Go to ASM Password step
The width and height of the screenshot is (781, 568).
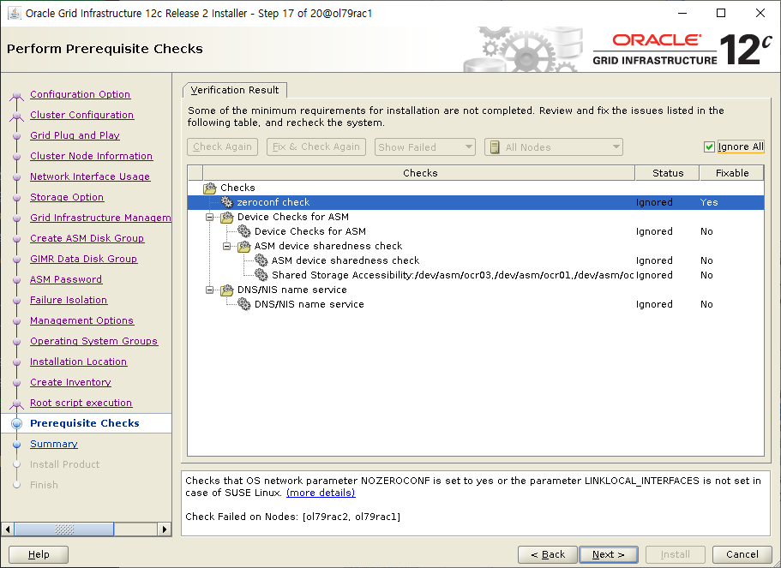click(66, 279)
